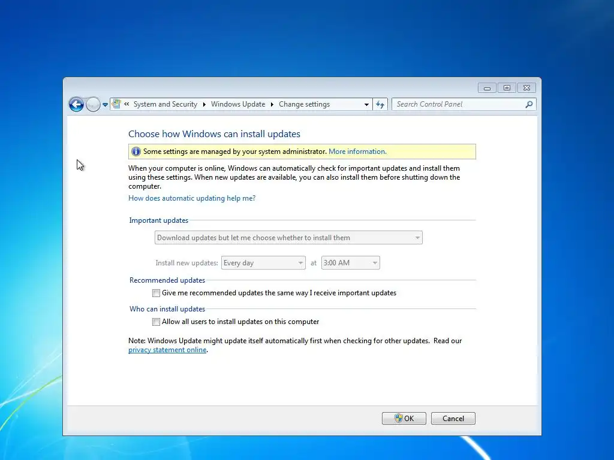Open the System and Security breadcrumb
The width and height of the screenshot is (614, 460).
[x=165, y=104]
